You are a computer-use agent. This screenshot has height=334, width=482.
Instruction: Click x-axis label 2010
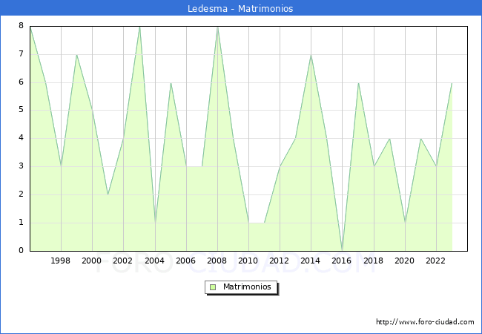[x=248, y=261]
